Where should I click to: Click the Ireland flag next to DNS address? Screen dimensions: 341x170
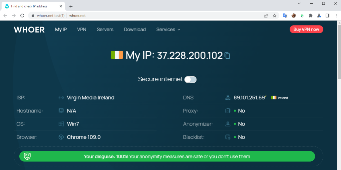point(274,98)
